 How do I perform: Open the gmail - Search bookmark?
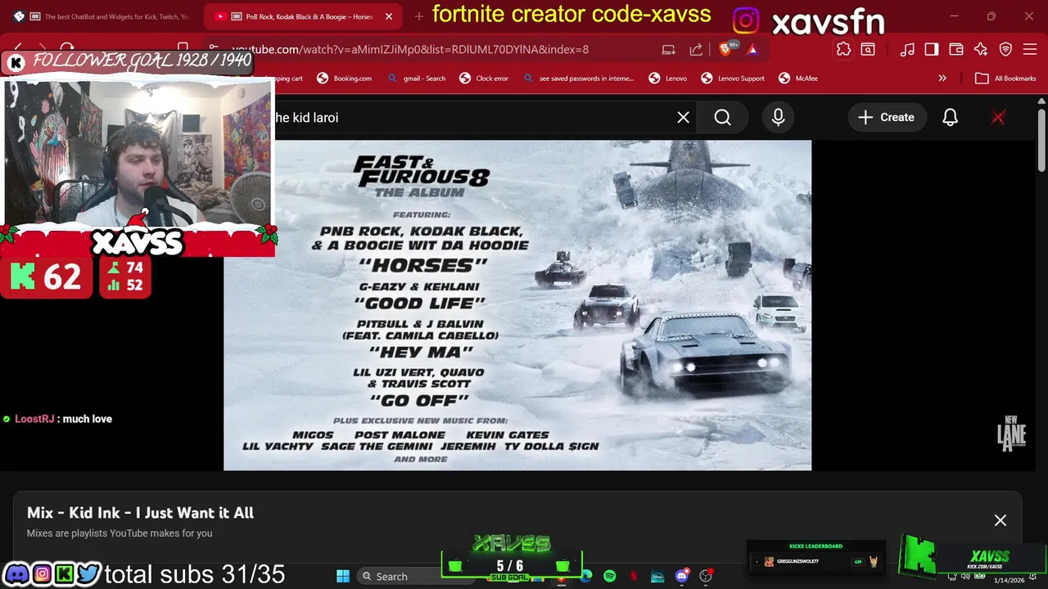click(x=417, y=79)
